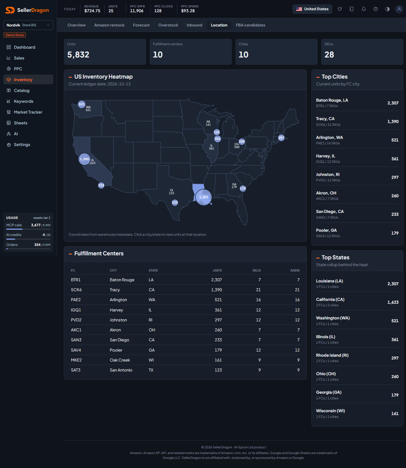
Task: Select Baton Rouge, LA in Top Cities
Action: (357, 103)
